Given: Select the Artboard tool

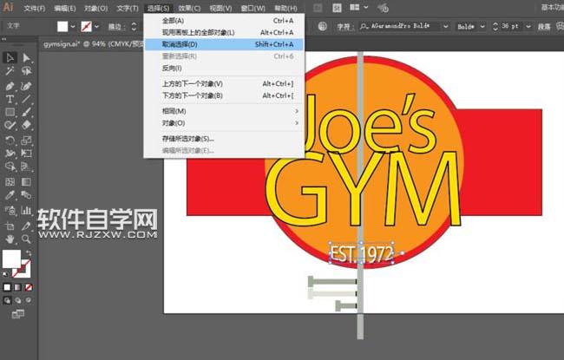Looking at the screenshot, I should click(10, 226).
